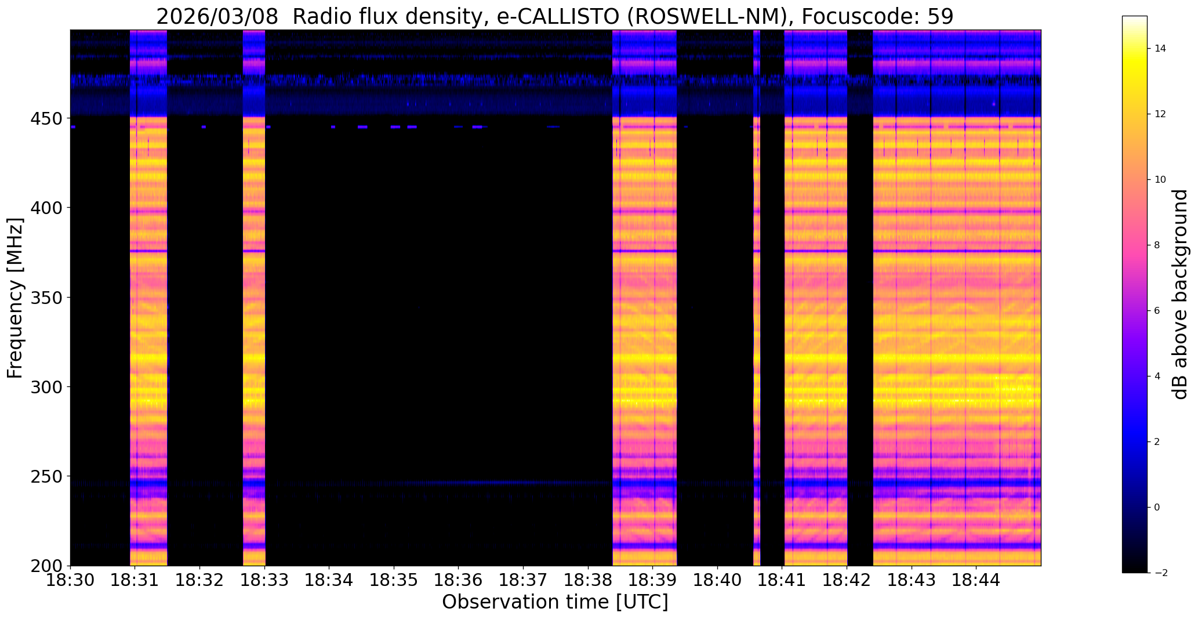
Task: Click the yellow region of the colorbar
Action: [1134, 70]
